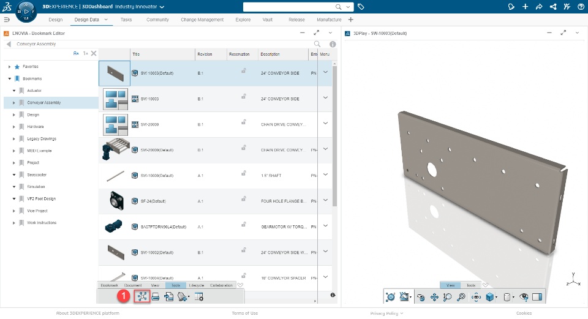Click the blue cube view icon

(490, 297)
